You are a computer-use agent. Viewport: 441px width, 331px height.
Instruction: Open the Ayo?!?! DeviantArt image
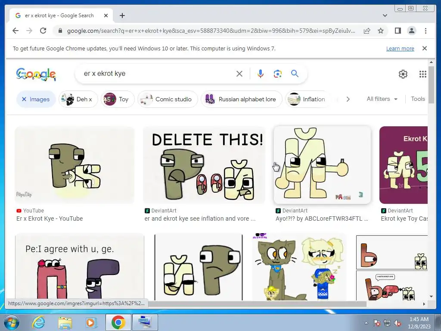pos(322,165)
